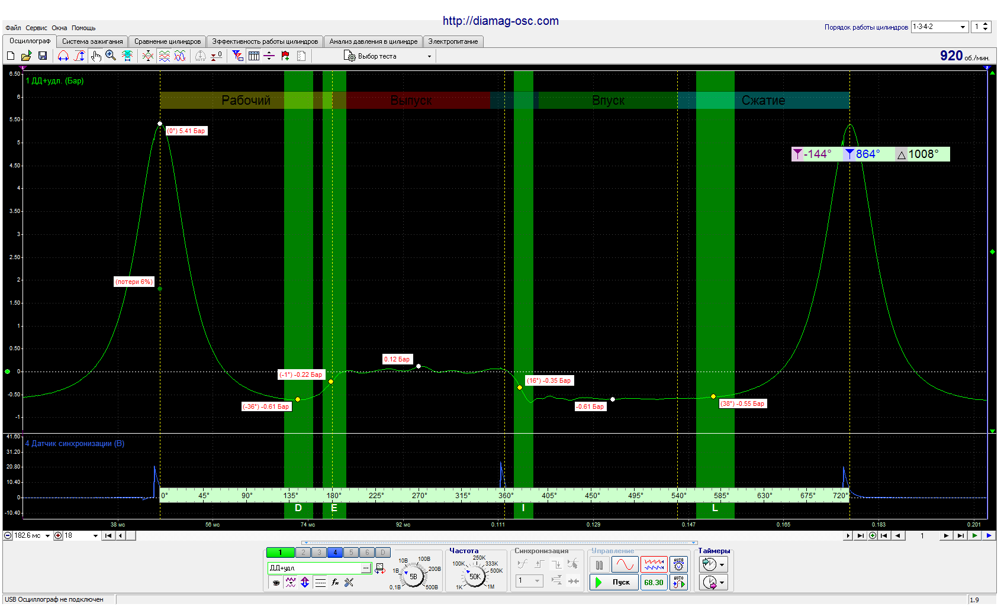Viewport: 1004px width, 607px height.
Task: Select channel 2 button
Action: click(x=303, y=553)
